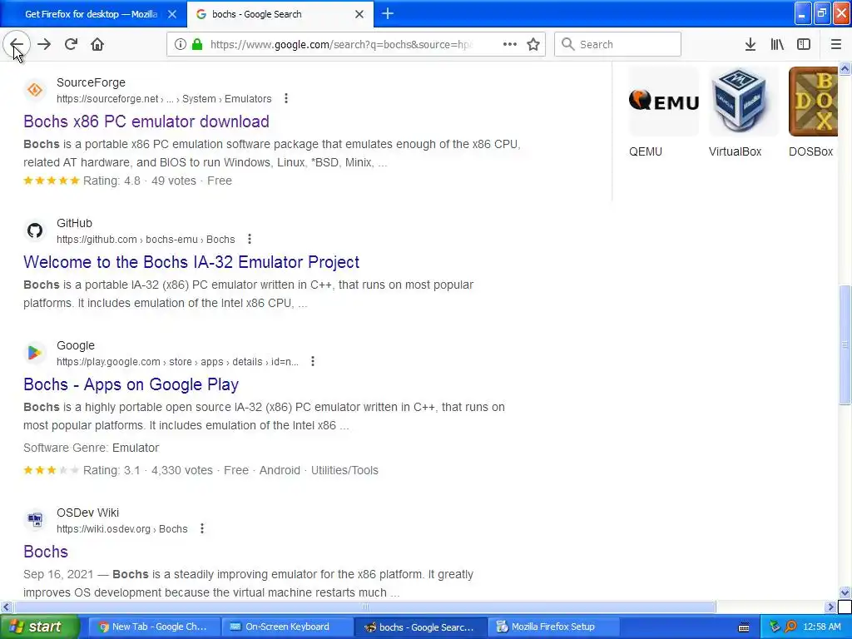Select the QEMU logo thumbnail

click(664, 101)
